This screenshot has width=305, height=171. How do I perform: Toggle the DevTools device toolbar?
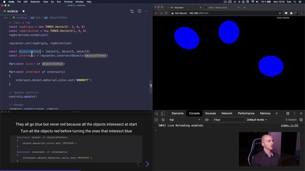pos(163,114)
